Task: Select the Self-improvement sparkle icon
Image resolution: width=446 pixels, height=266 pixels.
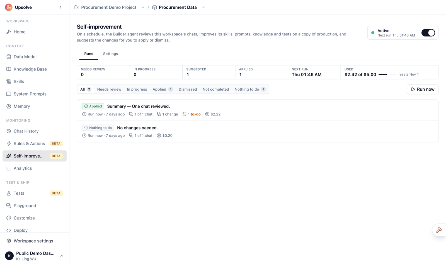Action: pyautogui.click(x=9, y=156)
